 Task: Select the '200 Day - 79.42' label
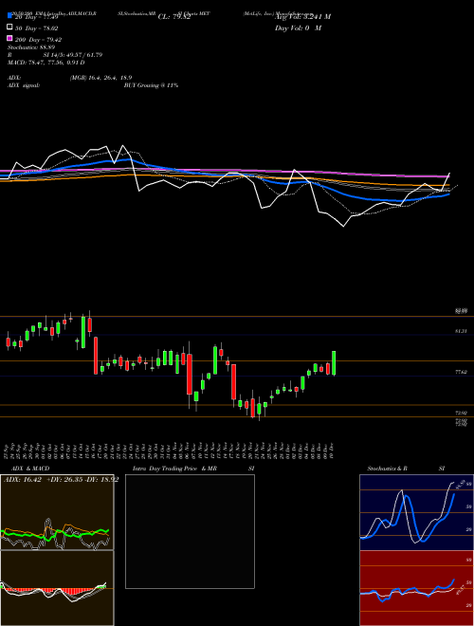[38, 40]
